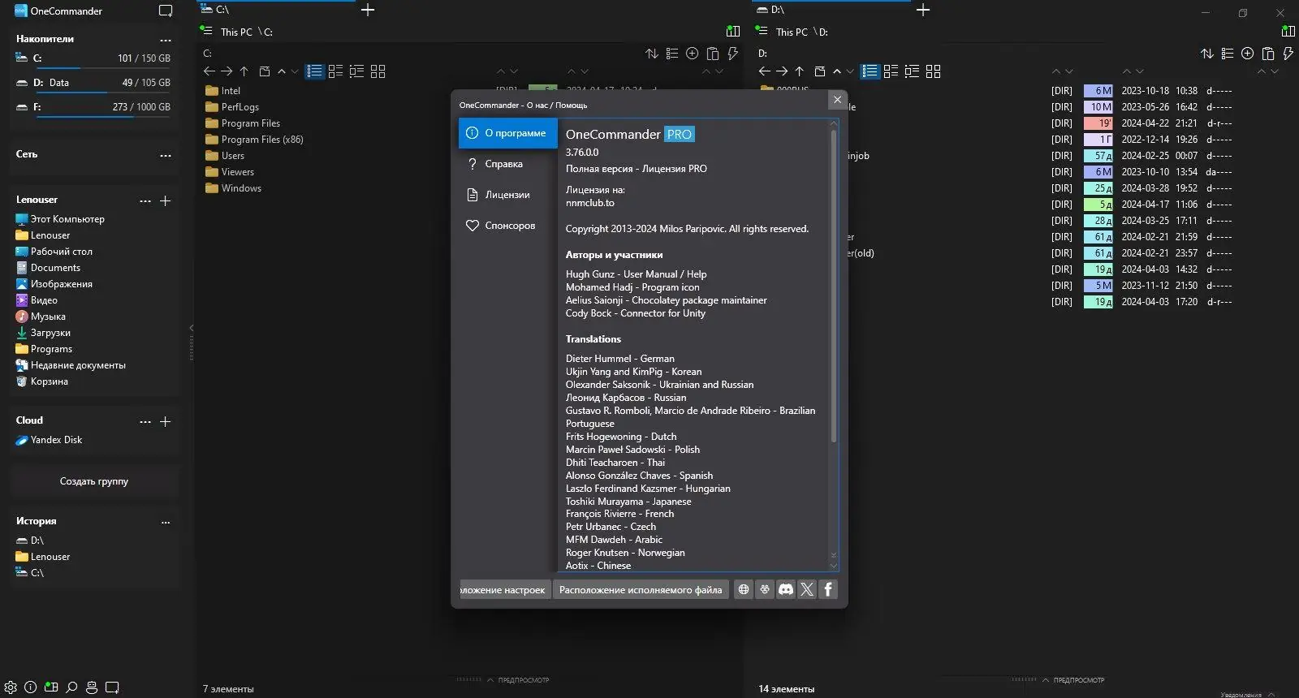
Task: Click the paste clipboard icon in D: pane
Action: click(1268, 54)
